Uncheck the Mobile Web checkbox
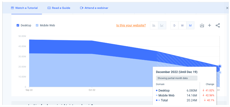 coord(37,25)
